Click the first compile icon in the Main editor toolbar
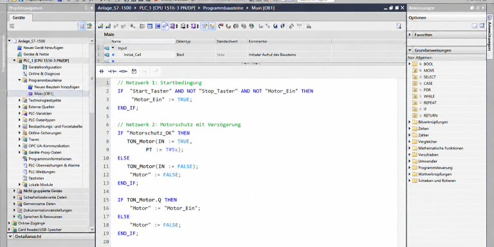 pos(100,26)
